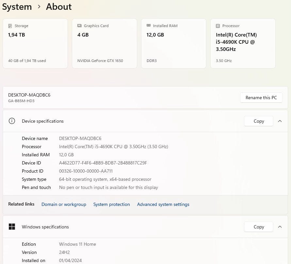The width and height of the screenshot is (291, 264).
Task: Open Advanced system settings link
Action: click(163, 204)
